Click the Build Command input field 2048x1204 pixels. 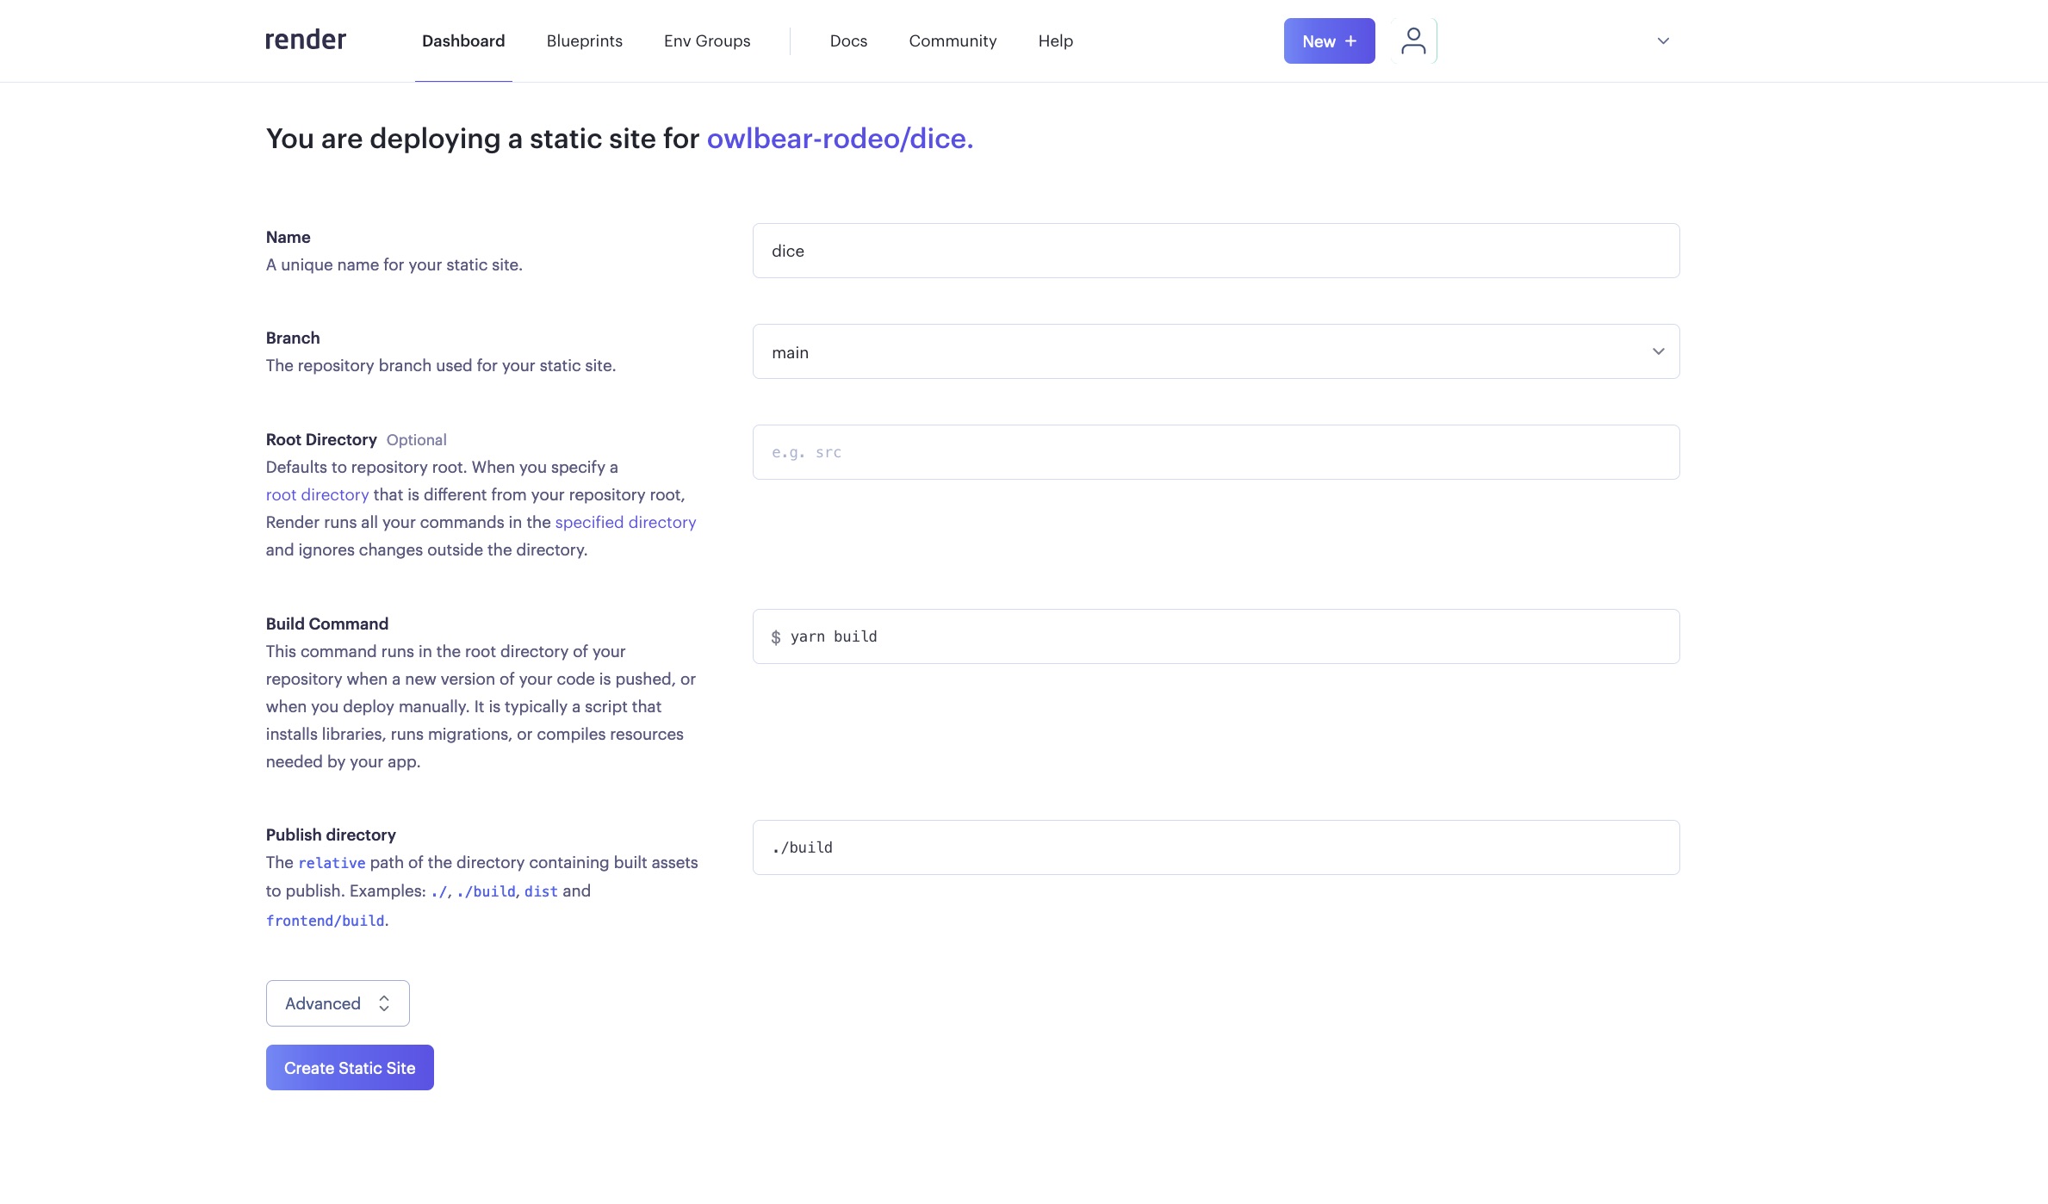(1215, 636)
